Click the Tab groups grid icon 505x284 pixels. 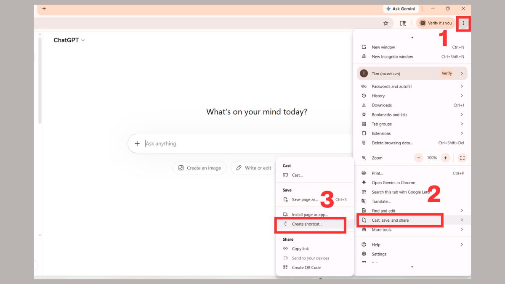tap(364, 124)
